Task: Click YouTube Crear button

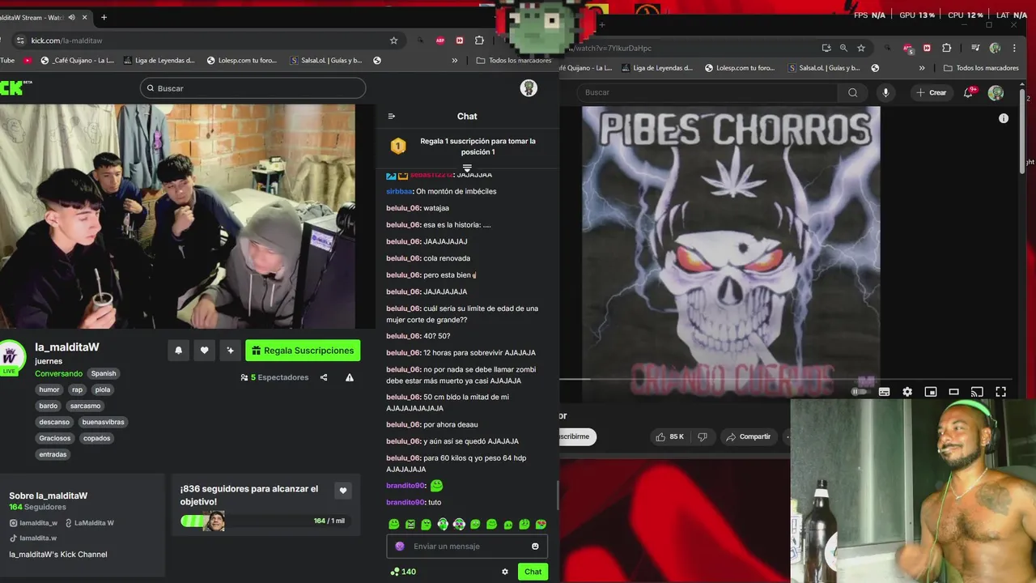Action: click(932, 92)
